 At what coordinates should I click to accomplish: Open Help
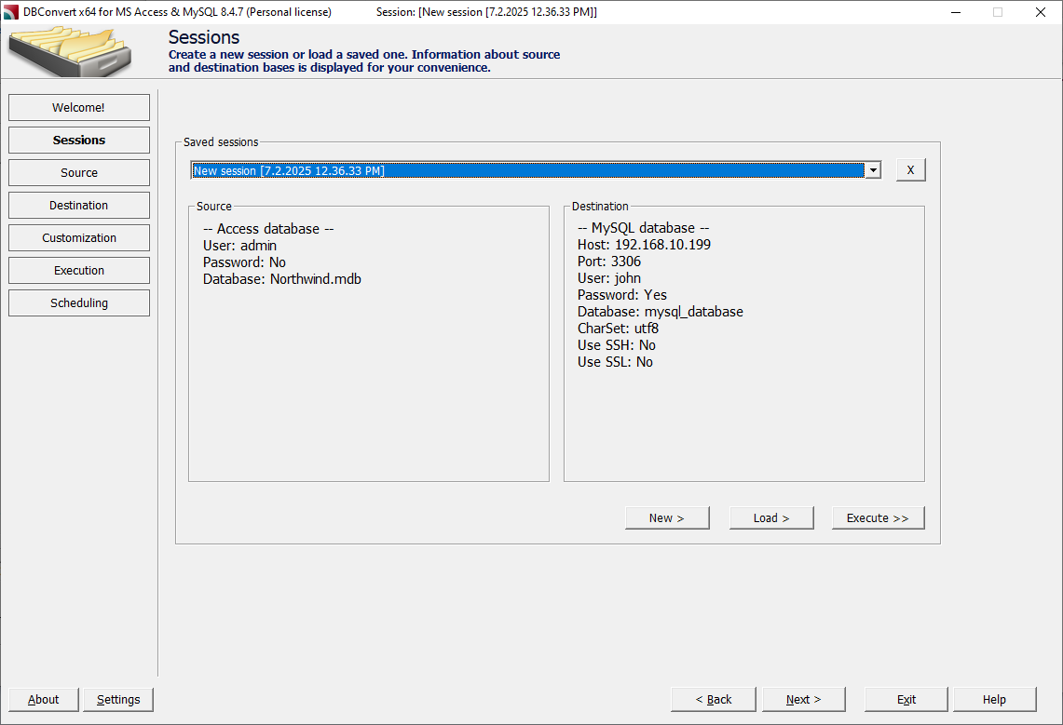(x=995, y=699)
